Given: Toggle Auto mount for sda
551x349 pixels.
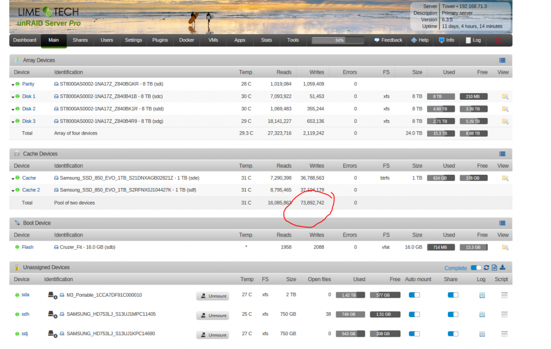Looking at the screenshot, I should pos(414,295).
